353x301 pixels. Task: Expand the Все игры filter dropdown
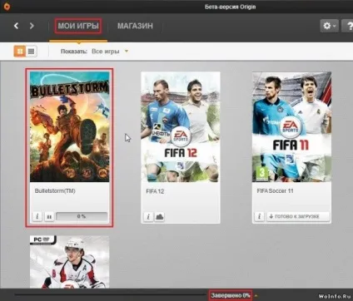pos(110,52)
